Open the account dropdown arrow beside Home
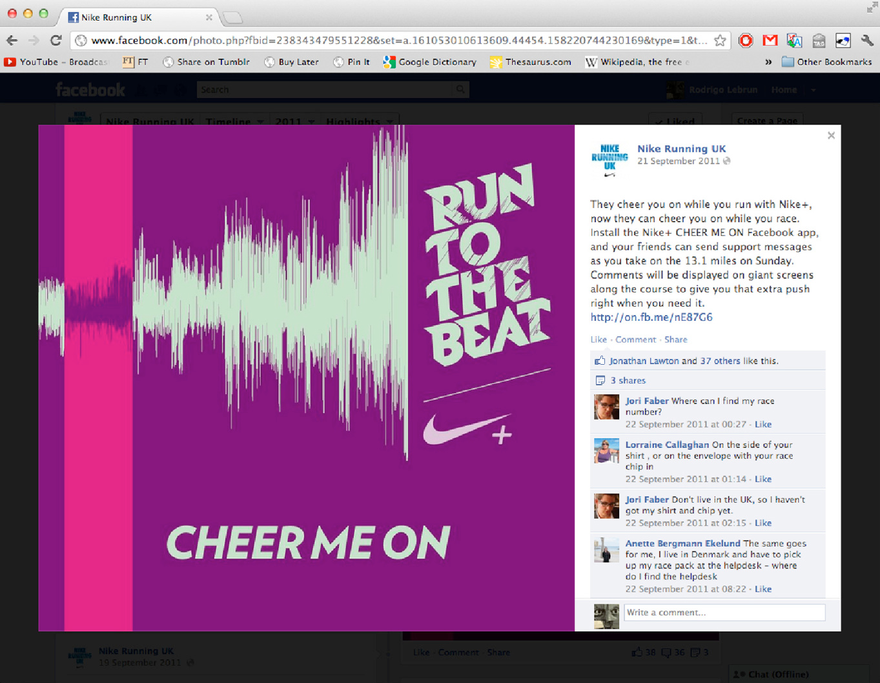The height and width of the screenshot is (683, 880). [813, 90]
